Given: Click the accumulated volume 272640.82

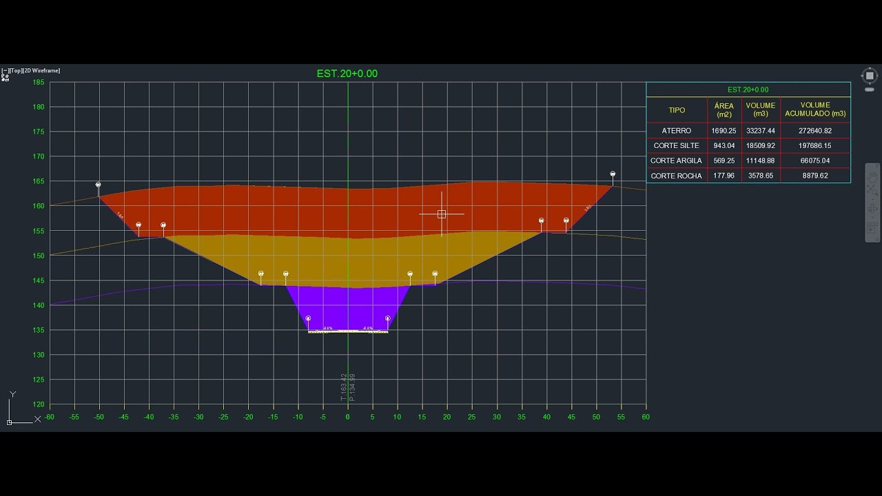Looking at the screenshot, I should (816, 131).
